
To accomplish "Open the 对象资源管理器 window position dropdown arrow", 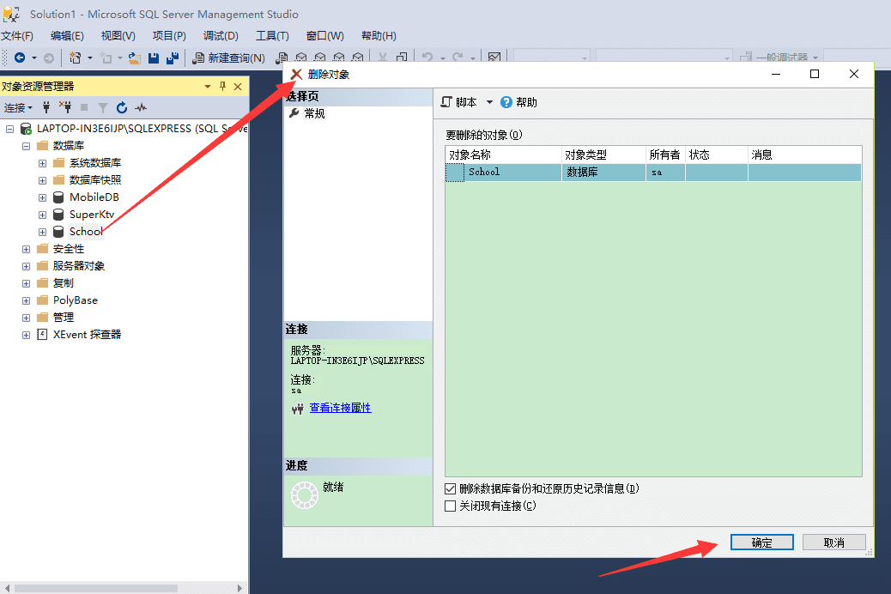I will pos(208,87).
